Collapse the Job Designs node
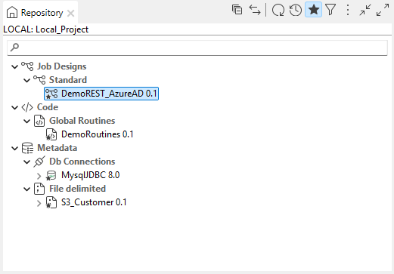 (x=14, y=66)
